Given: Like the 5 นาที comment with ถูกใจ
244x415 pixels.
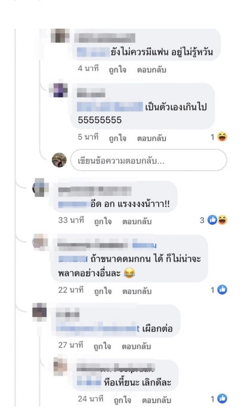Looking at the screenshot, I should 118,138.
